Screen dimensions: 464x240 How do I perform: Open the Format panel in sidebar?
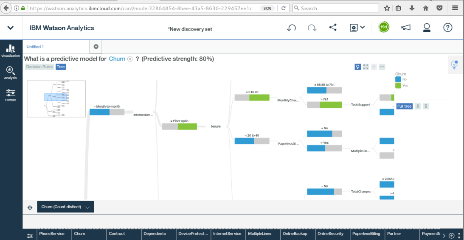(11, 95)
